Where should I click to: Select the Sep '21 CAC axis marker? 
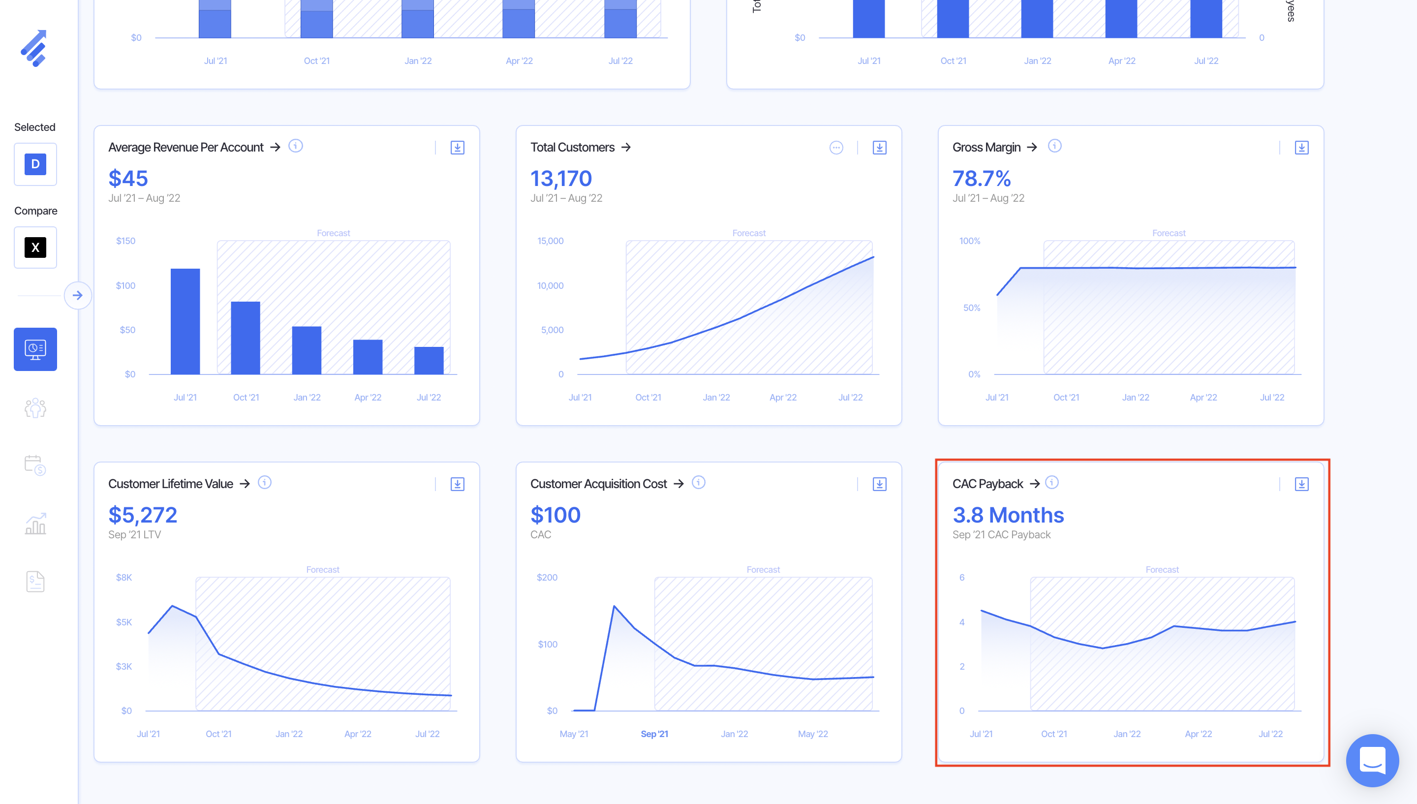click(x=654, y=734)
